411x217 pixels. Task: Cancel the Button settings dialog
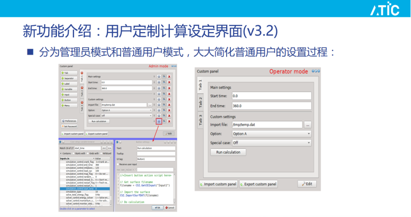[170, 208]
